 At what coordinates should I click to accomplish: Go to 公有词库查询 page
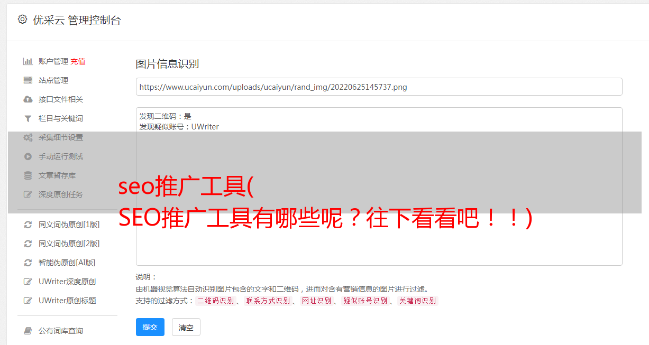pos(61,331)
